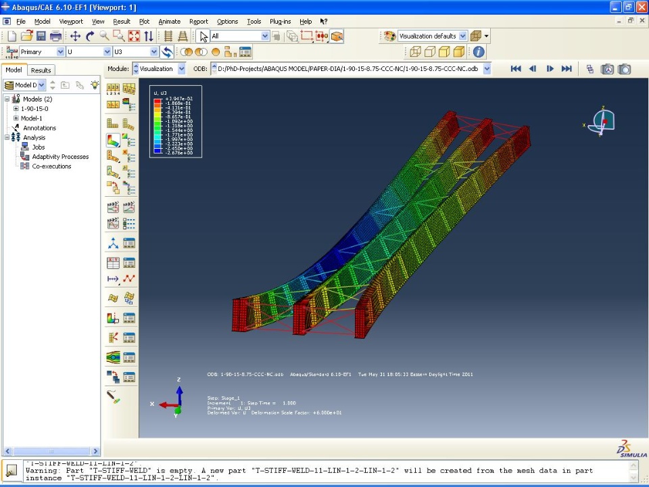Toggle filled render style
The image size is (649, 487).
[444, 52]
